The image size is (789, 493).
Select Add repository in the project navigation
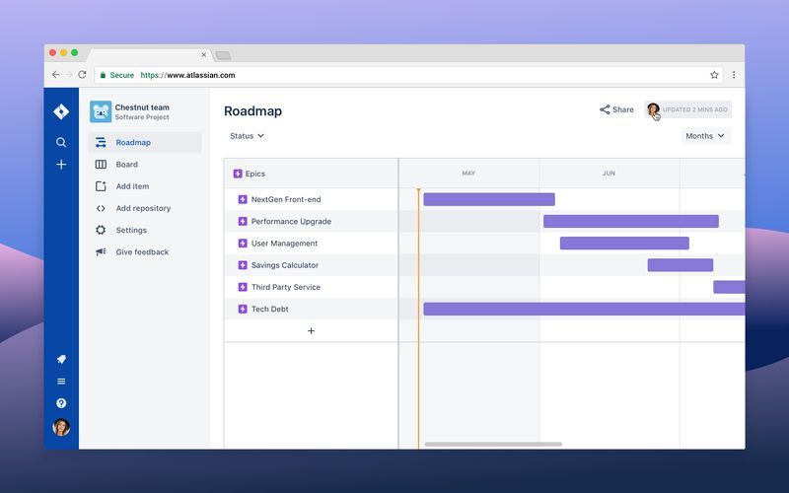coord(143,208)
